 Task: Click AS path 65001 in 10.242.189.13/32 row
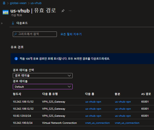(x=145, y=102)
